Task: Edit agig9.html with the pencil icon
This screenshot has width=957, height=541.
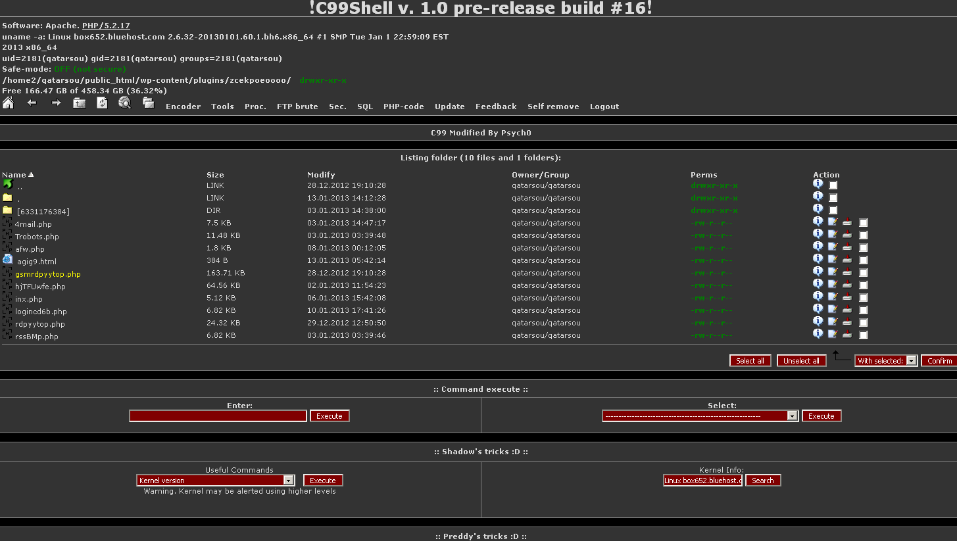Action: click(833, 259)
